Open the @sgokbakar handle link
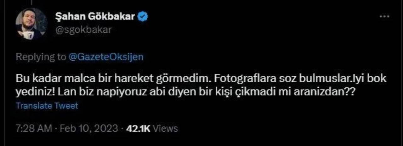Viewport: 403px width, 146px height. (x=83, y=30)
